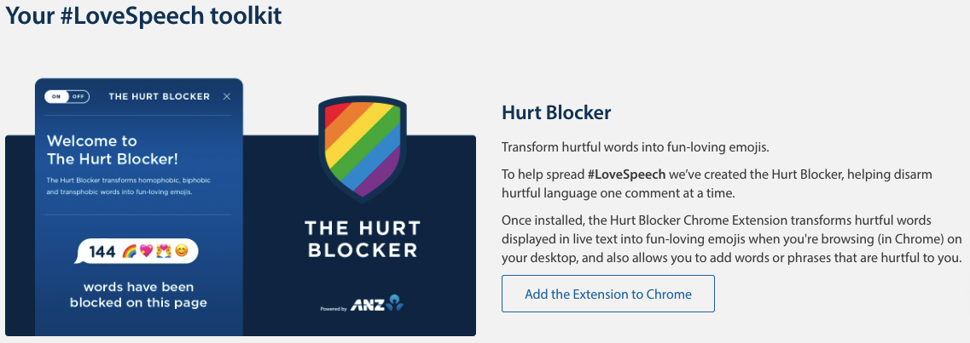Image resolution: width=970 pixels, height=343 pixels.
Task: Click the Hurt Blocker section heading
Action: pos(556,112)
